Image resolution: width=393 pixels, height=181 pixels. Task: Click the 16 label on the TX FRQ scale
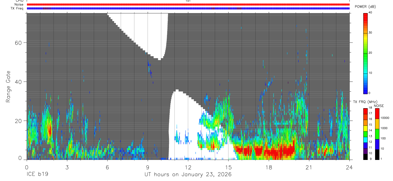coord(370,119)
